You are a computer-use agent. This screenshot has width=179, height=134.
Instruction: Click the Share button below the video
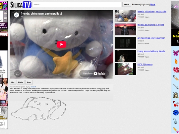pyautogui.click(x=29, y=82)
